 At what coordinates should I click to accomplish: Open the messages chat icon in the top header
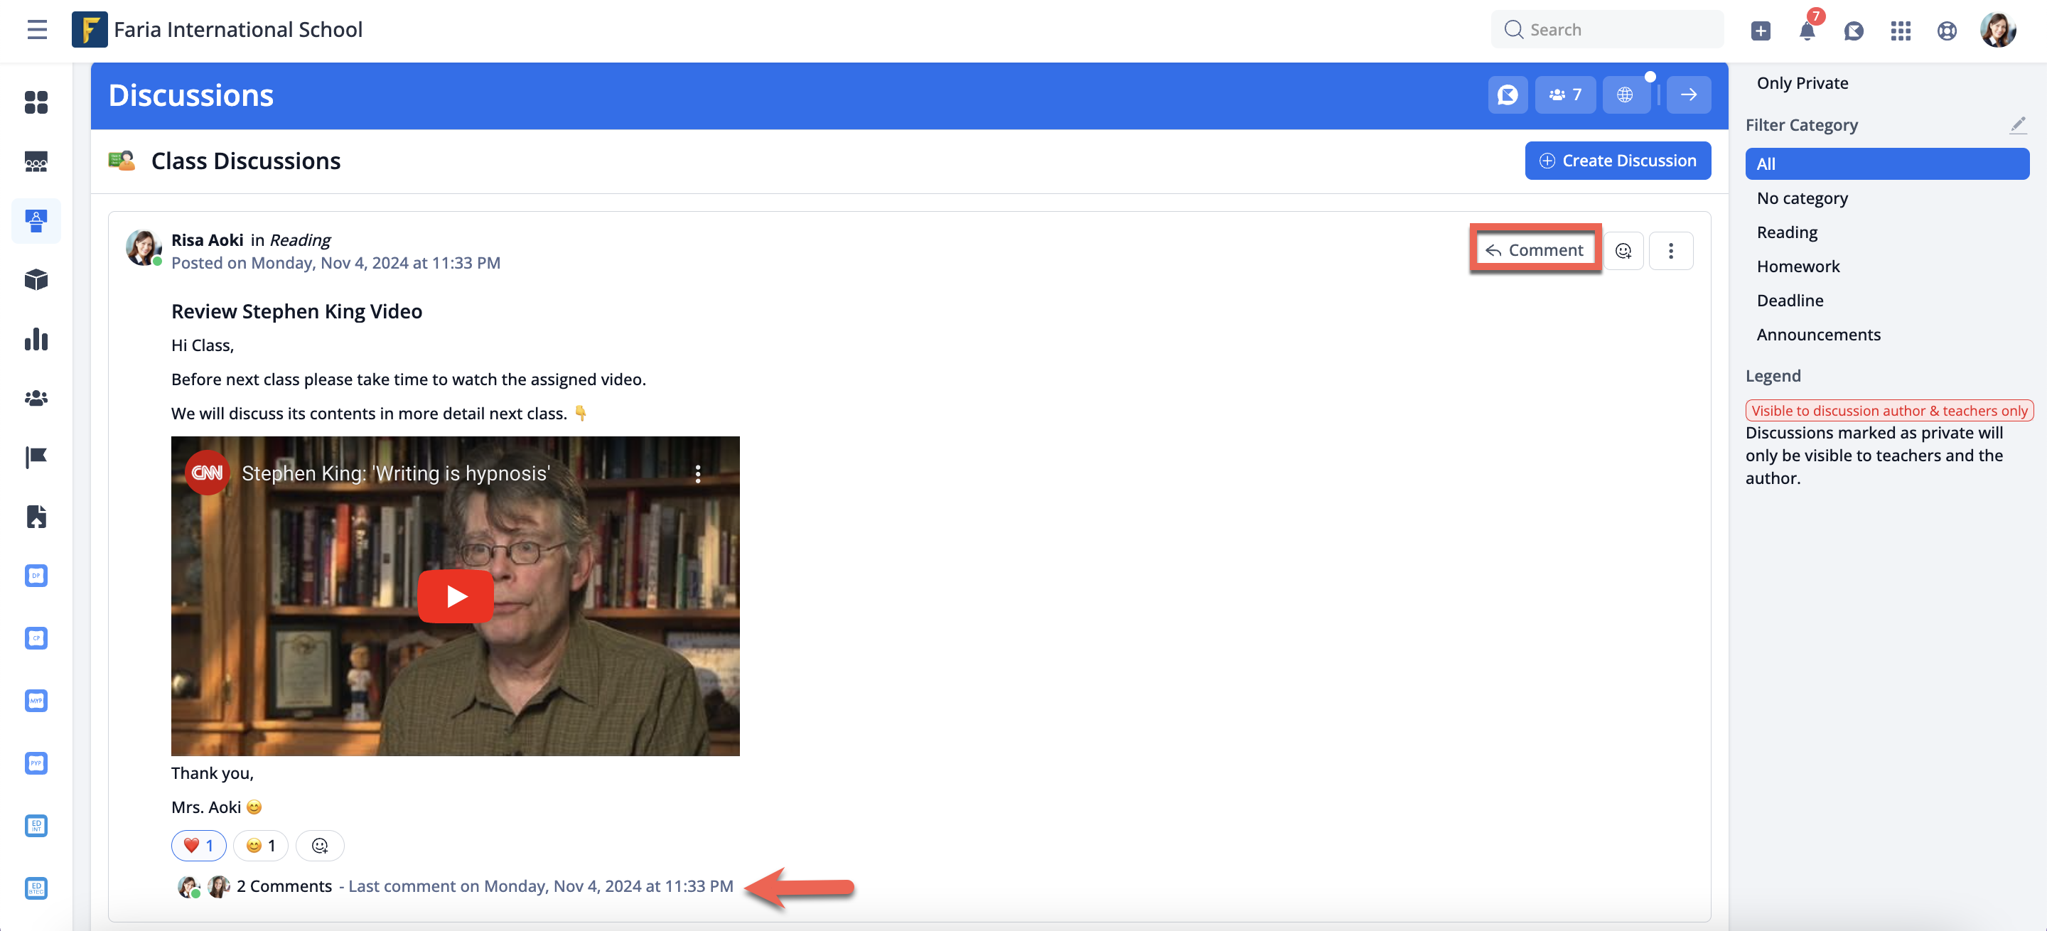click(x=1853, y=31)
